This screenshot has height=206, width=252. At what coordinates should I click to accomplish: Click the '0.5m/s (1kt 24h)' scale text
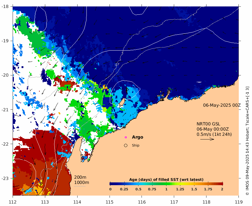[214, 134]
